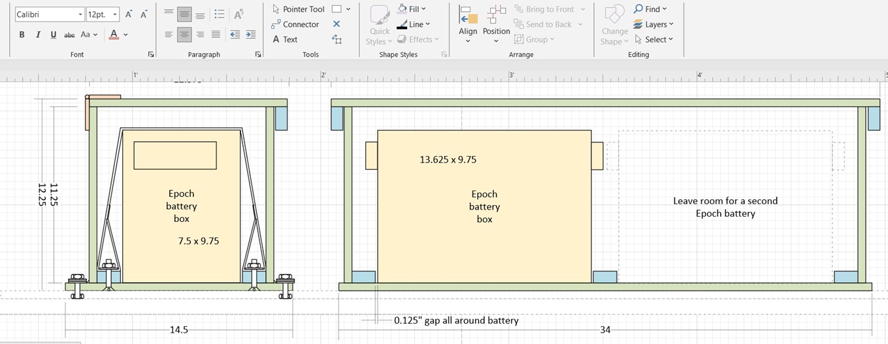Select the 12.25 vertical dimension label
Screen dimensions: 888x344
(x=42, y=195)
